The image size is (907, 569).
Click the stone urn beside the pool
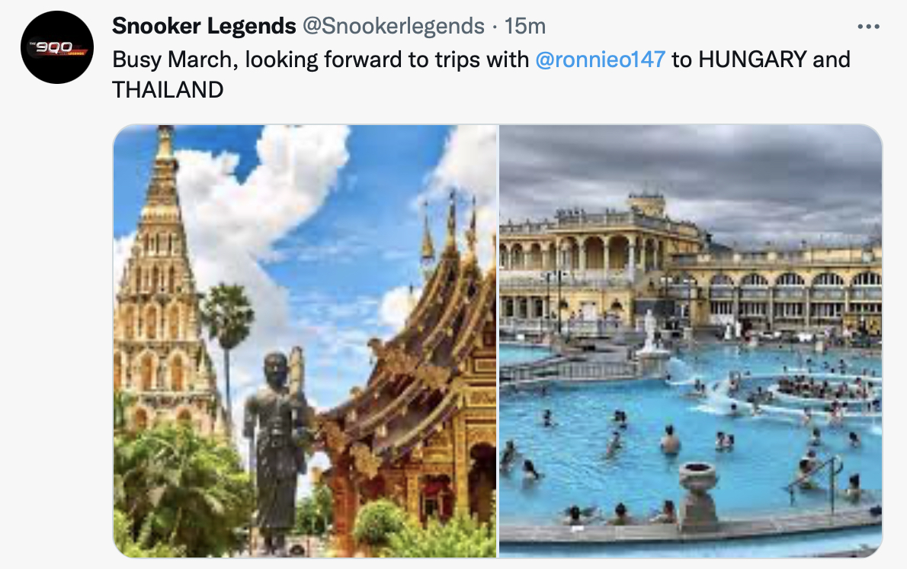tap(697, 497)
